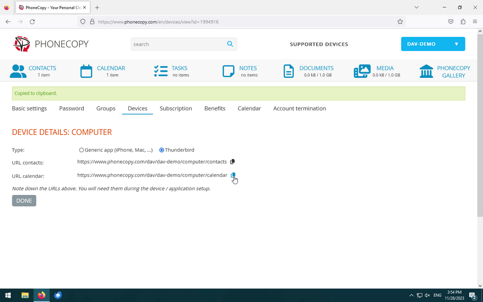Open the Calendar section icon
This screenshot has width=483, height=302.
point(86,71)
